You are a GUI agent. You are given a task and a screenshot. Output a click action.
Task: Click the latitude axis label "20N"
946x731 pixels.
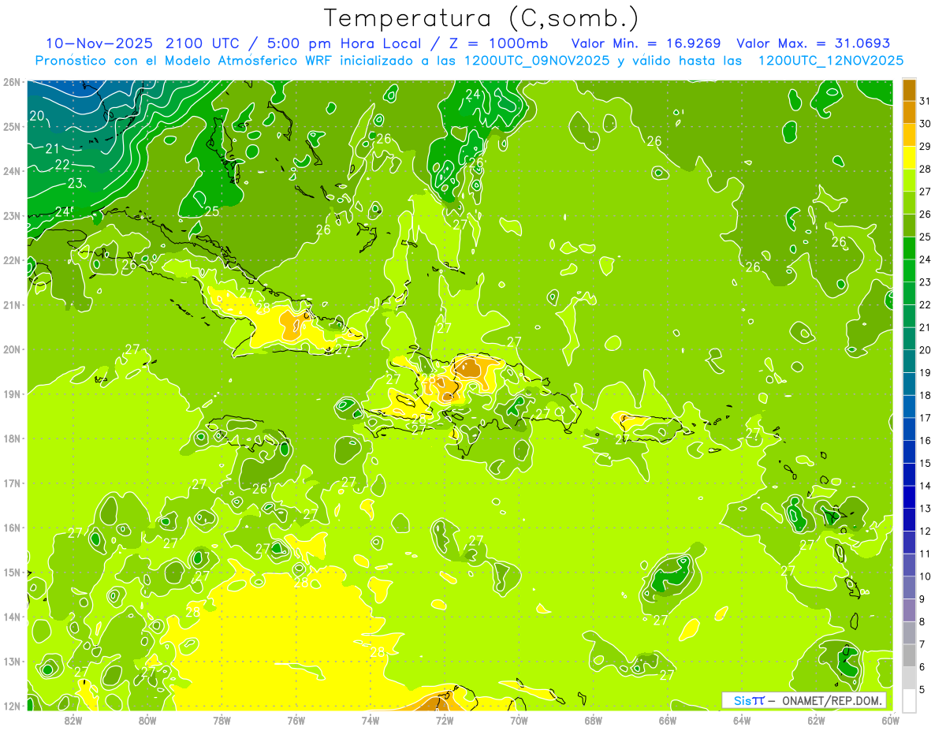11,349
